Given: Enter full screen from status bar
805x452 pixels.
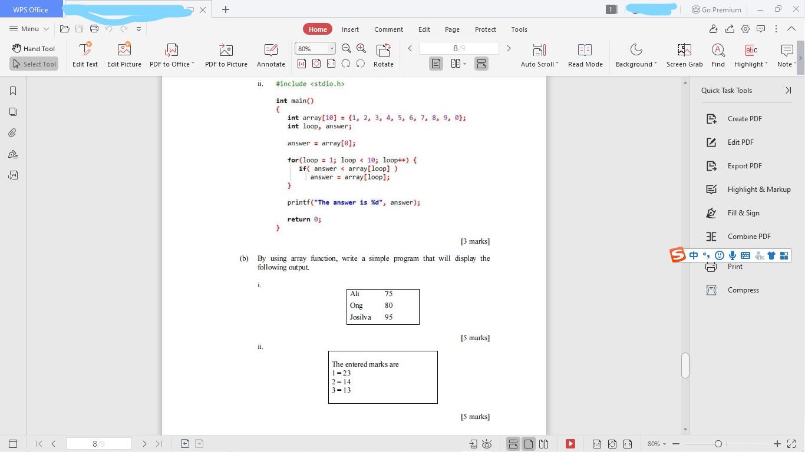Looking at the screenshot, I should pos(791,444).
